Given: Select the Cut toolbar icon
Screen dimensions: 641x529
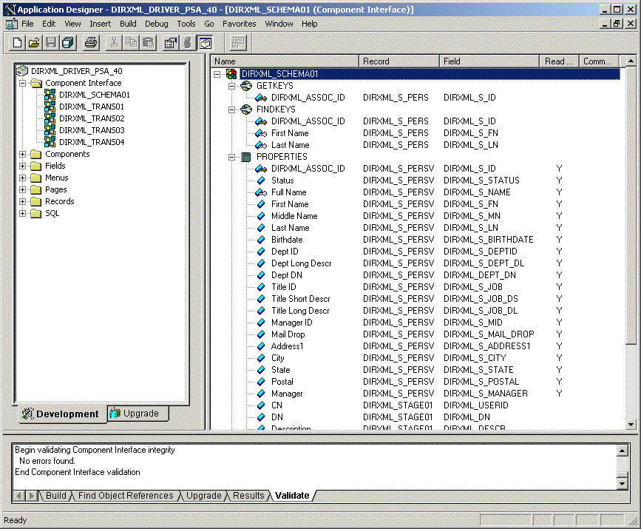Looking at the screenshot, I should [x=112, y=42].
